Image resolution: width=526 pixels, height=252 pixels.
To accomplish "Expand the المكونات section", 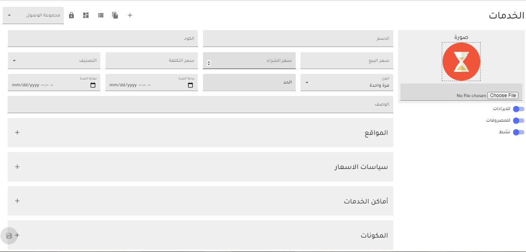I will point(17,235).
